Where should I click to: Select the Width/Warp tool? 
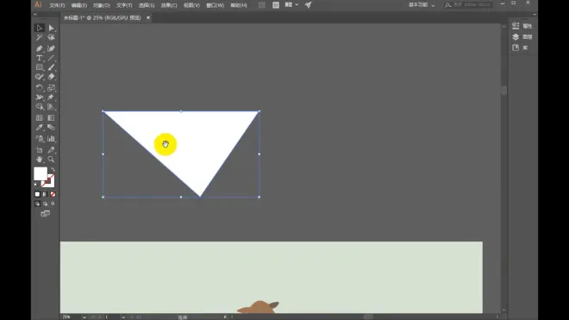click(x=39, y=97)
